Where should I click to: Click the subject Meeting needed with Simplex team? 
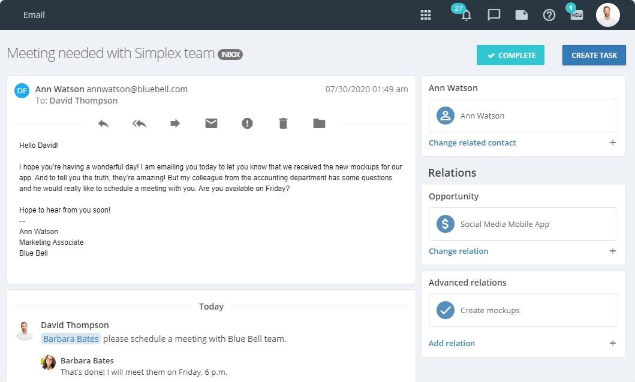(111, 53)
